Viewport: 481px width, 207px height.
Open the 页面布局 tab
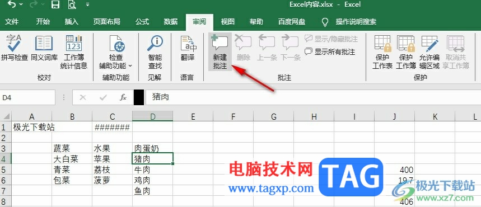[107, 22]
